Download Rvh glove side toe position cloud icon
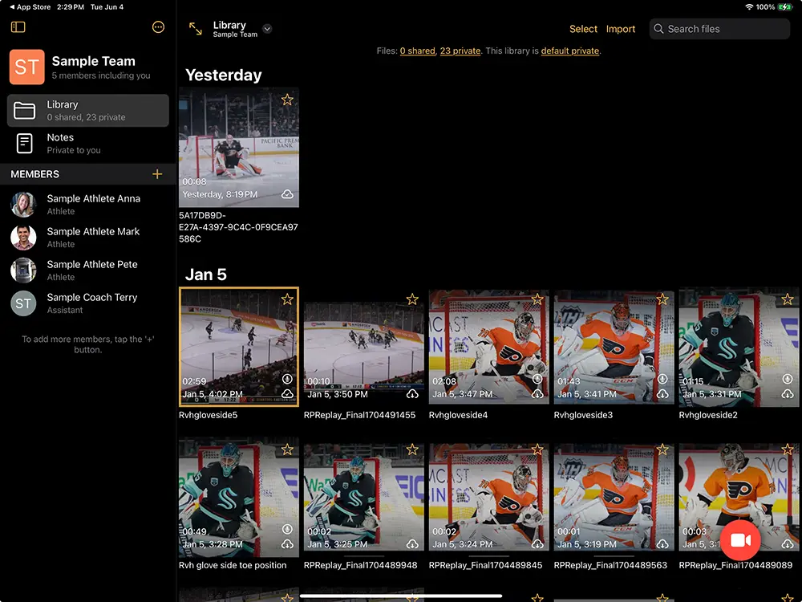Viewport: 802px width, 602px height. pos(287,544)
